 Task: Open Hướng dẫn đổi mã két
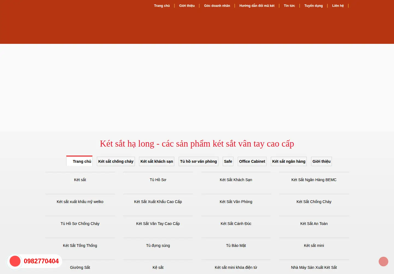click(x=257, y=6)
